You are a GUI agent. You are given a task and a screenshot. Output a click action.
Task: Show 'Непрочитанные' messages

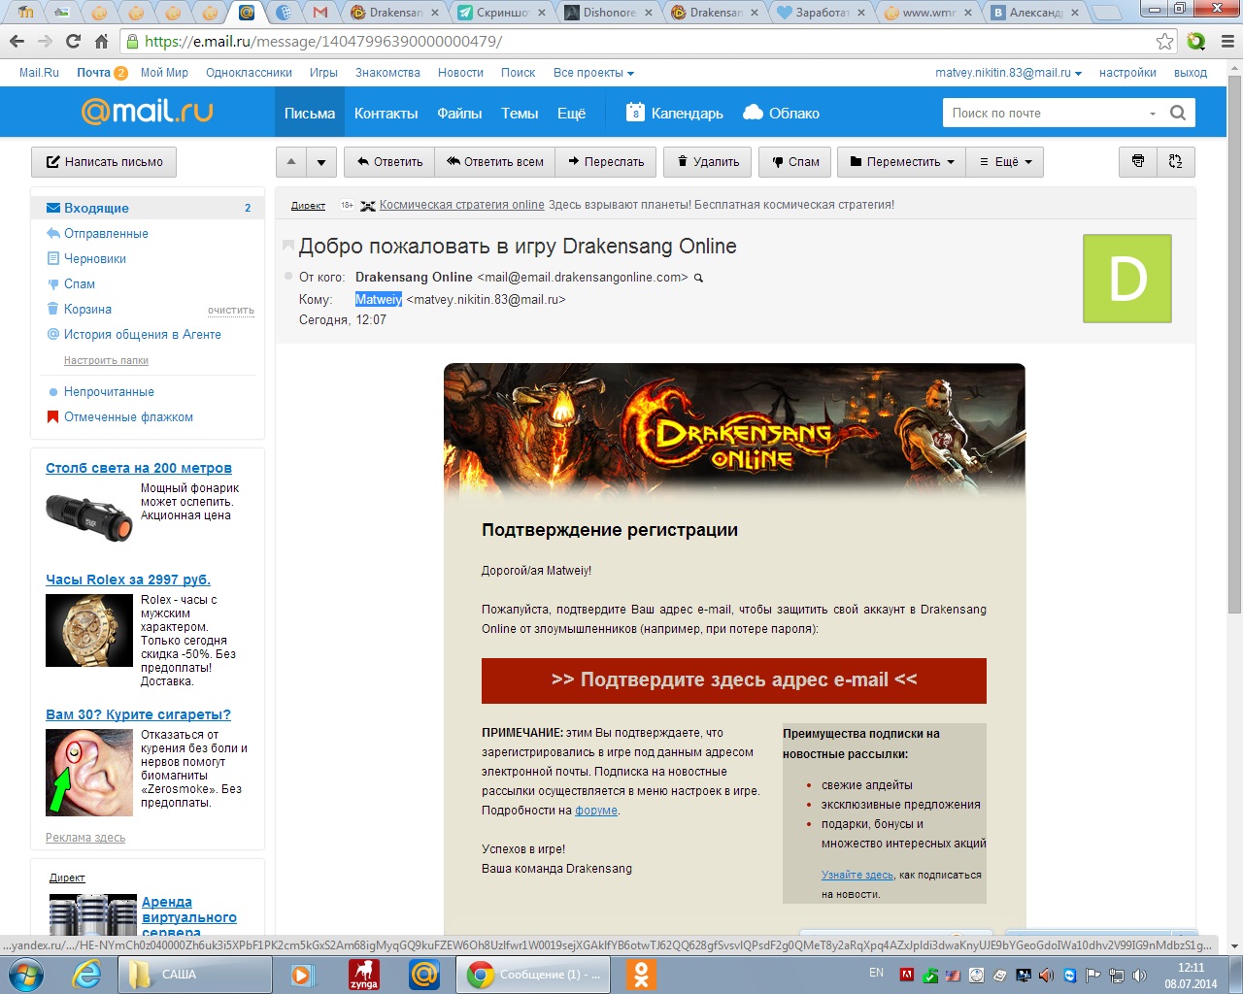click(x=109, y=392)
